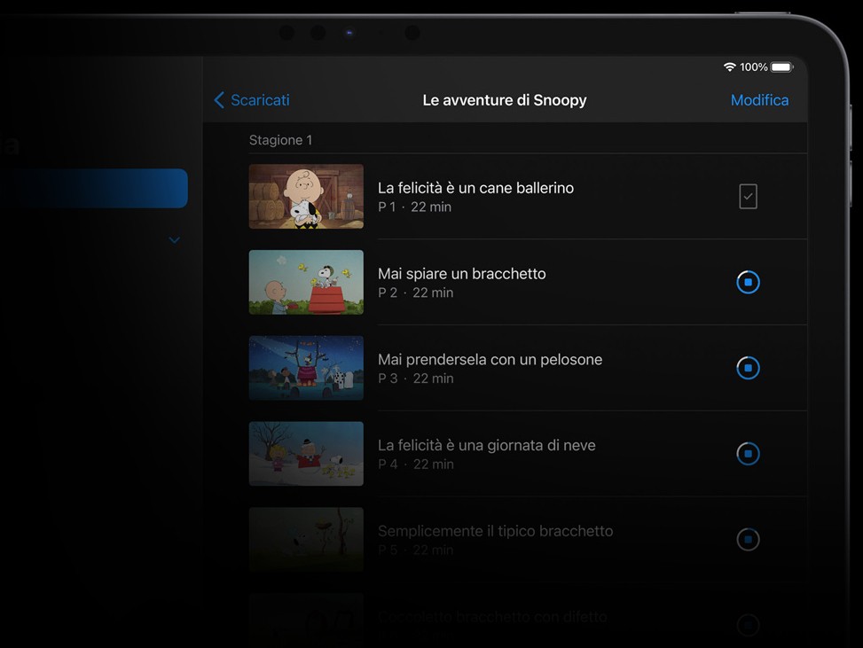863x648 pixels.
Task: Tap the Stagione 1 section header
Action: [280, 140]
